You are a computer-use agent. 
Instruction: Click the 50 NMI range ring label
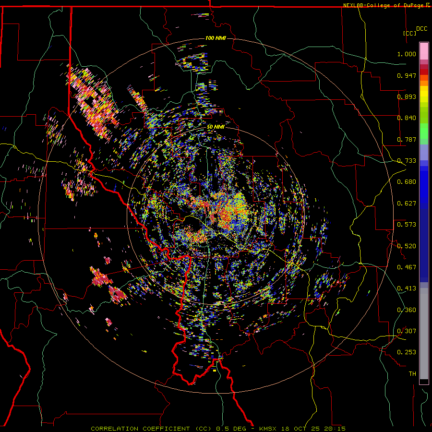click(216, 127)
